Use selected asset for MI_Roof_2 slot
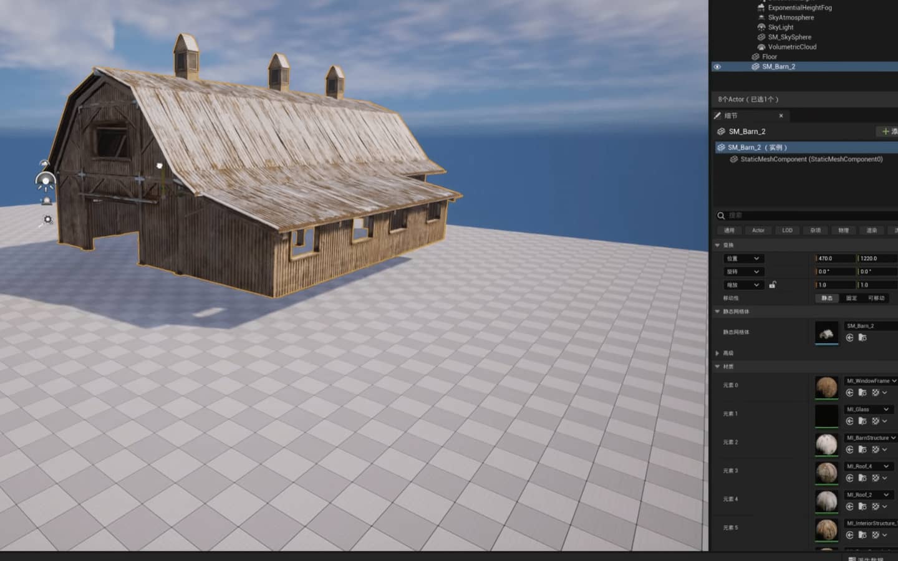Image resolution: width=898 pixels, height=561 pixels. pyautogui.click(x=849, y=506)
